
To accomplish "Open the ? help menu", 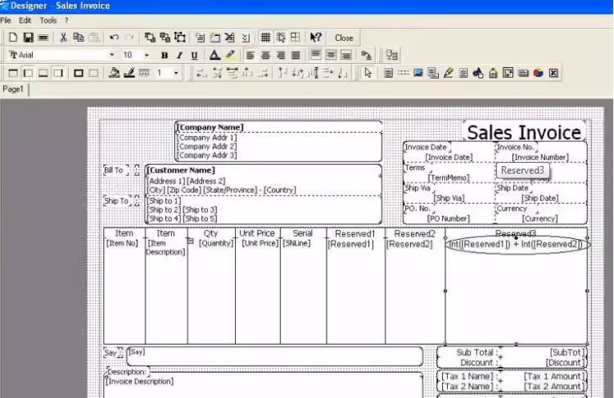I will 66,20.
